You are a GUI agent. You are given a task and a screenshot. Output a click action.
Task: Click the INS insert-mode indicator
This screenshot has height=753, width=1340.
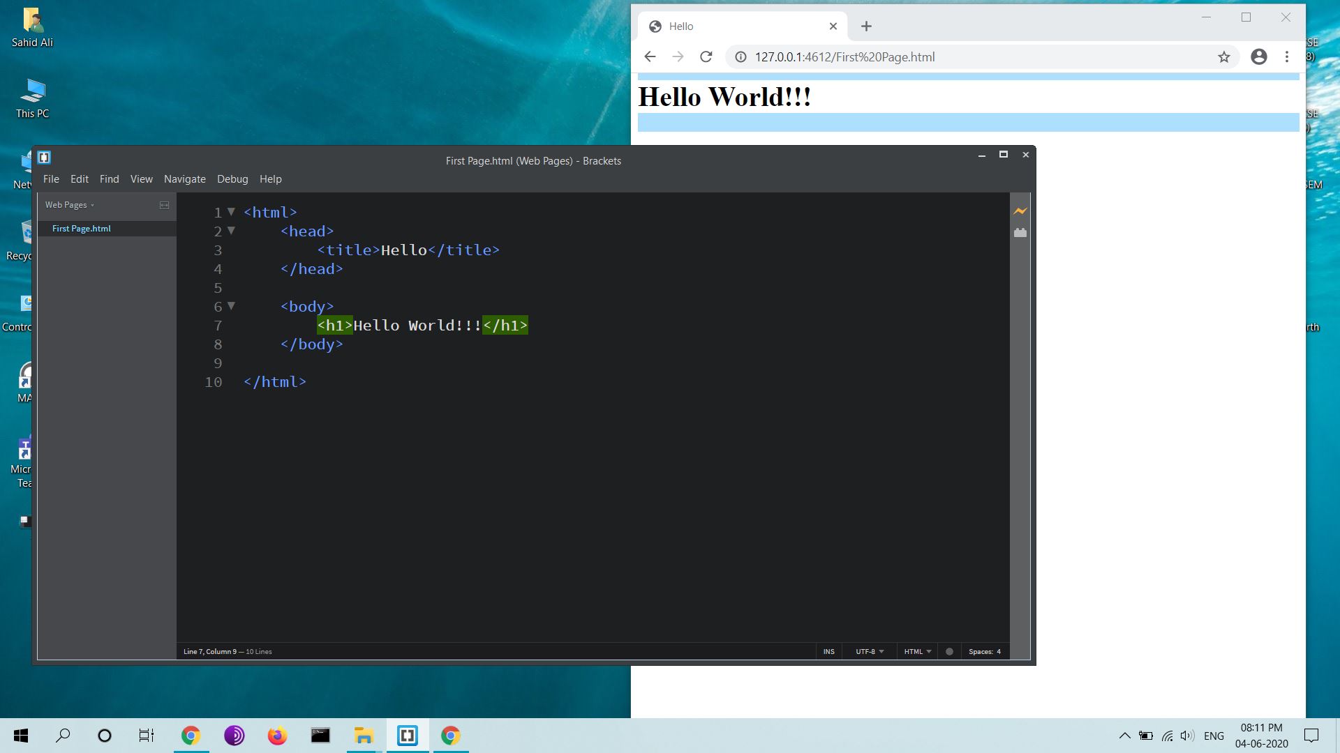tap(828, 651)
